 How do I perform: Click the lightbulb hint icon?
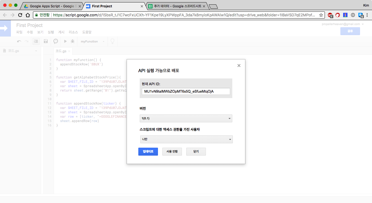click(x=112, y=41)
